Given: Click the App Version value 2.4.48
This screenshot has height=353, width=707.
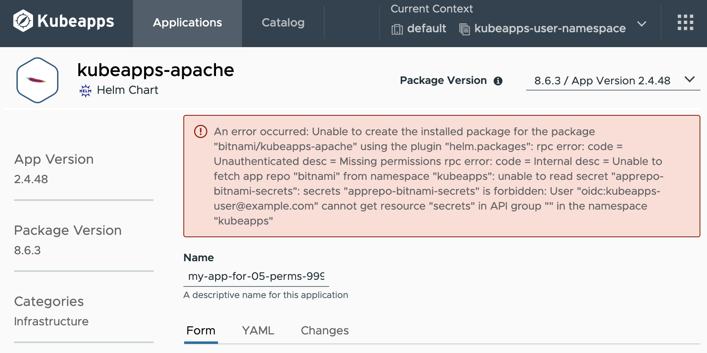Looking at the screenshot, I should (x=31, y=179).
